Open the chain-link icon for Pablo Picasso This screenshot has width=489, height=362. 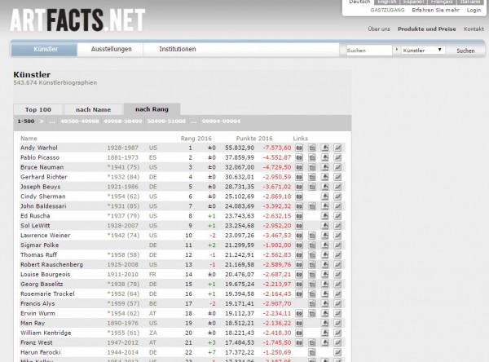pyautogui.click(x=299, y=157)
